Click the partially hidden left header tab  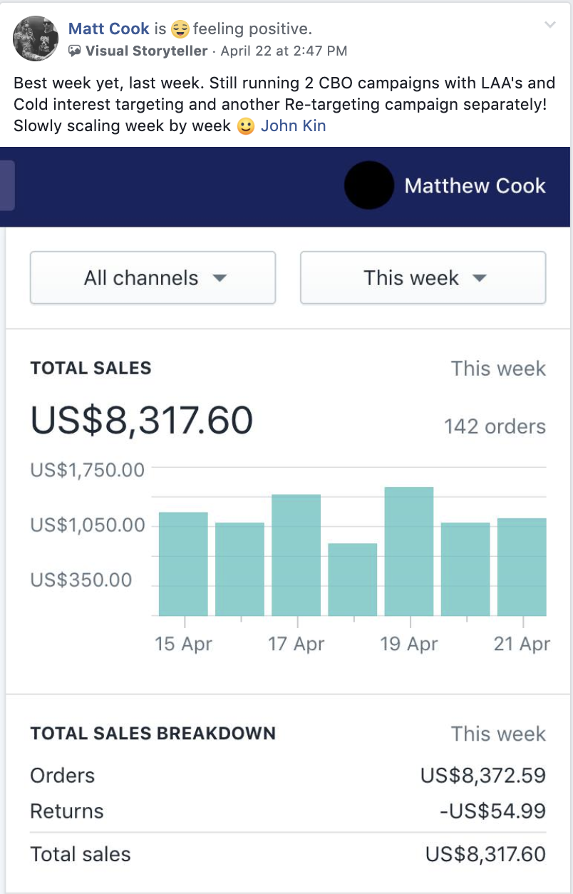click(x=6, y=185)
